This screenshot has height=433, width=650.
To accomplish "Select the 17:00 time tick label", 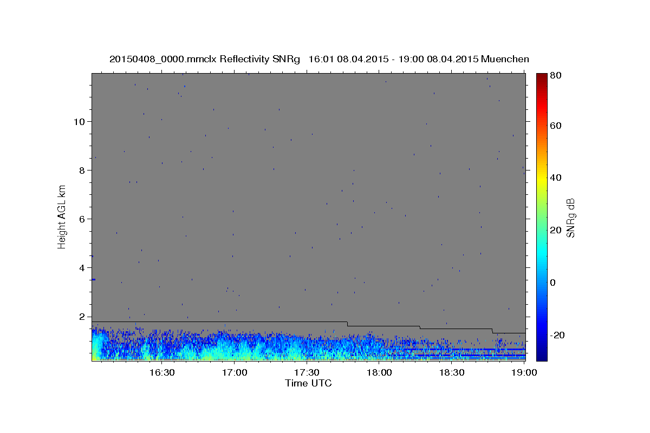I will coord(234,372).
